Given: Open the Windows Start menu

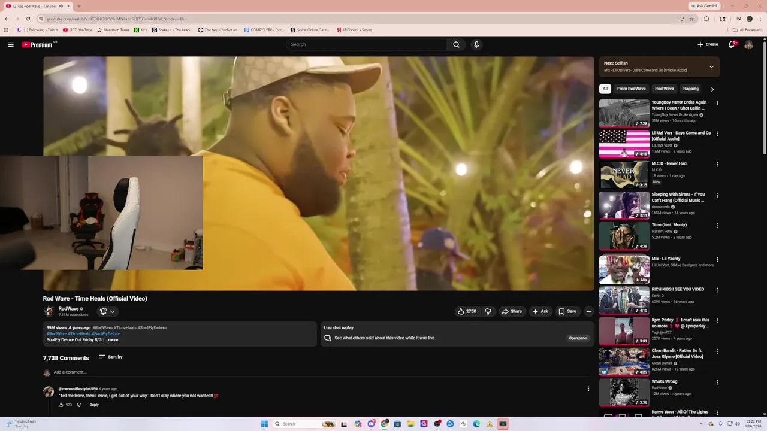Looking at the screenshot, I should [264, 424].
